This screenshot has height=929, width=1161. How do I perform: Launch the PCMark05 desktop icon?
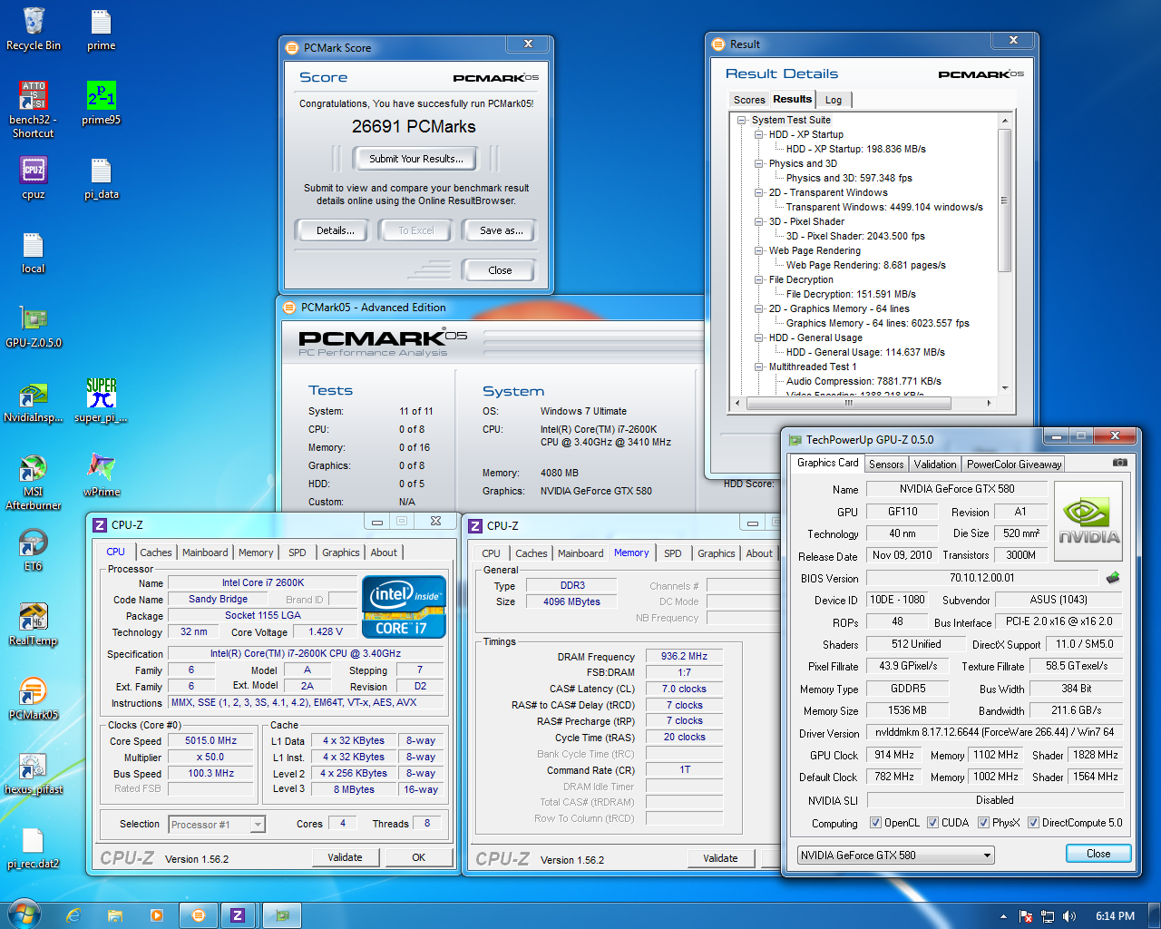[x=34, y=699]
